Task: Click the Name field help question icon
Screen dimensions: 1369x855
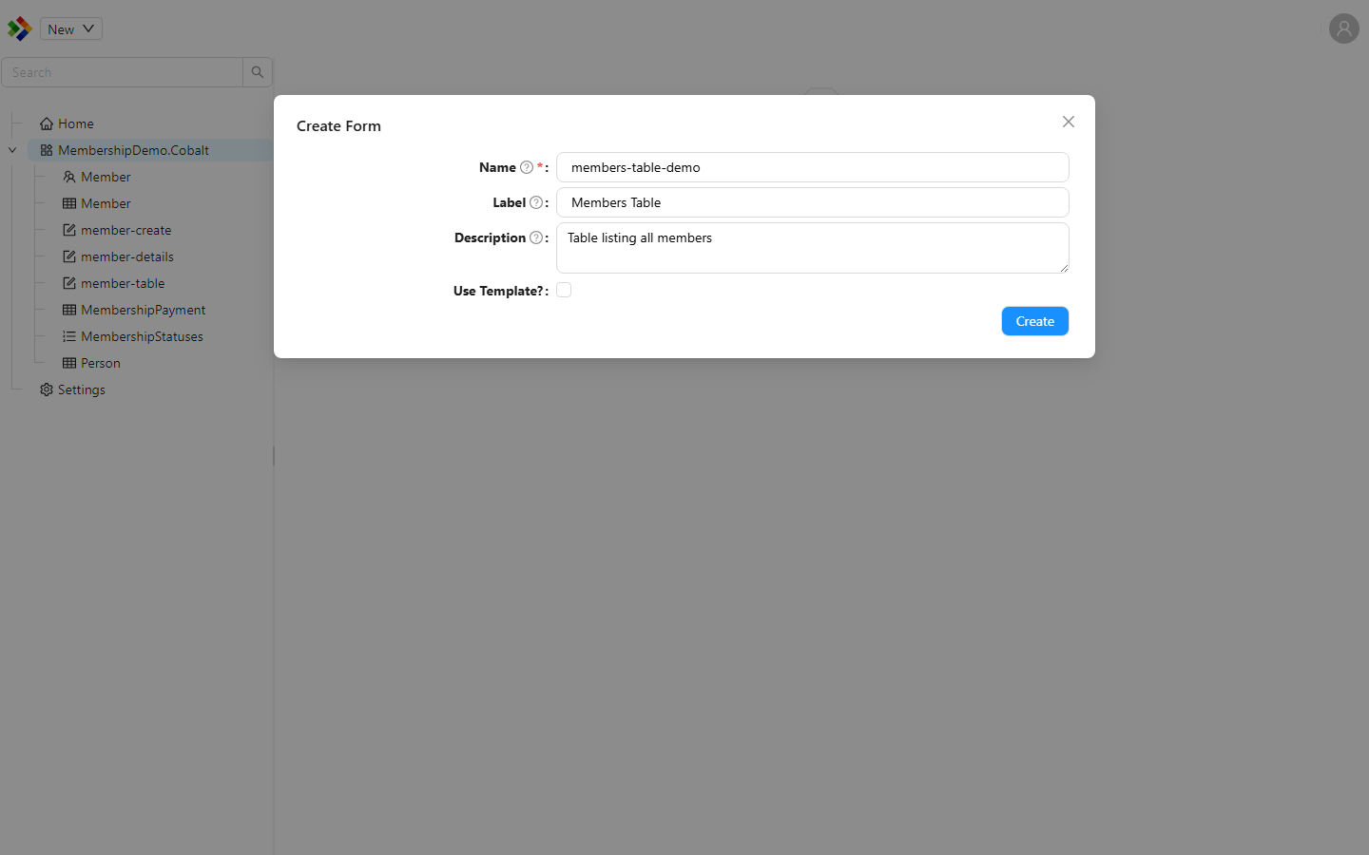Action: click(526, 167)
